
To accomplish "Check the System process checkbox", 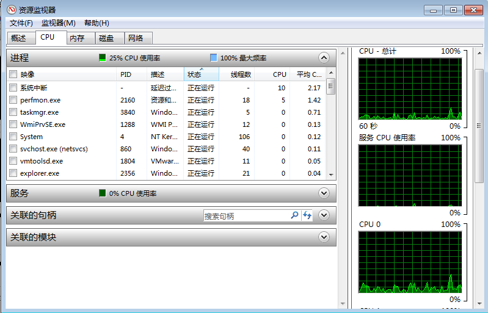I will [x=13, y=137].
